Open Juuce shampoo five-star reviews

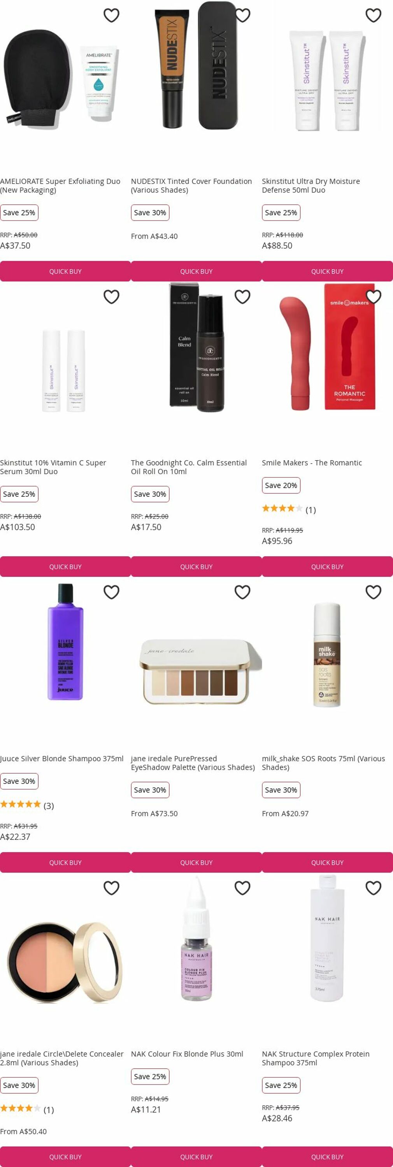(27, 805)
